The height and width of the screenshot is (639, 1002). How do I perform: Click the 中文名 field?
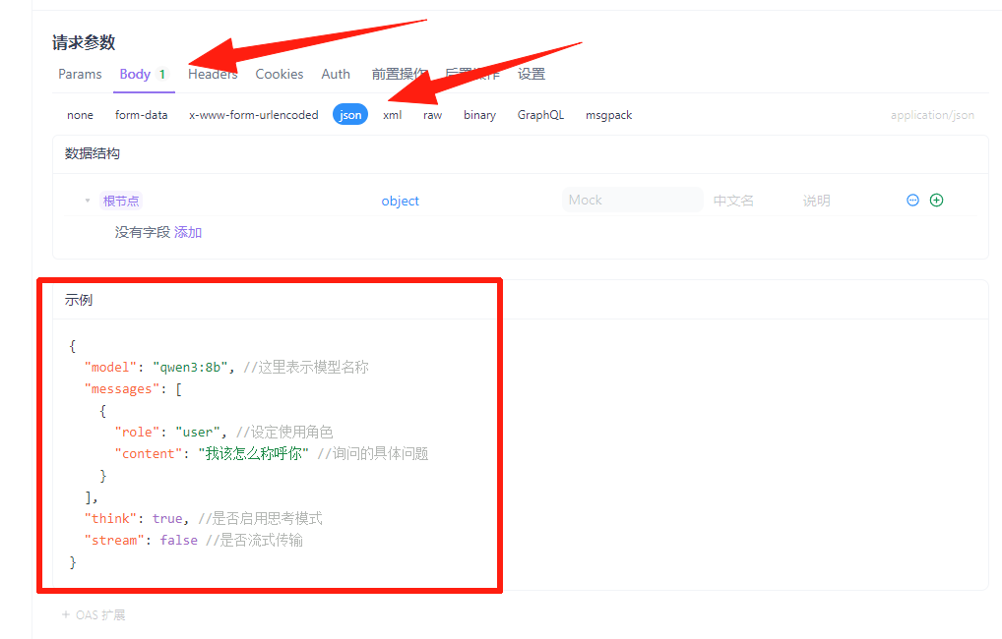tap(733, 201)
